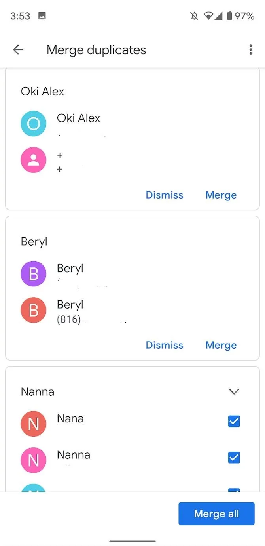This screenshot has width=265, height=546.
Task: Dismiss the Beryl duplicate suggestion
Action: click(165, 345)
